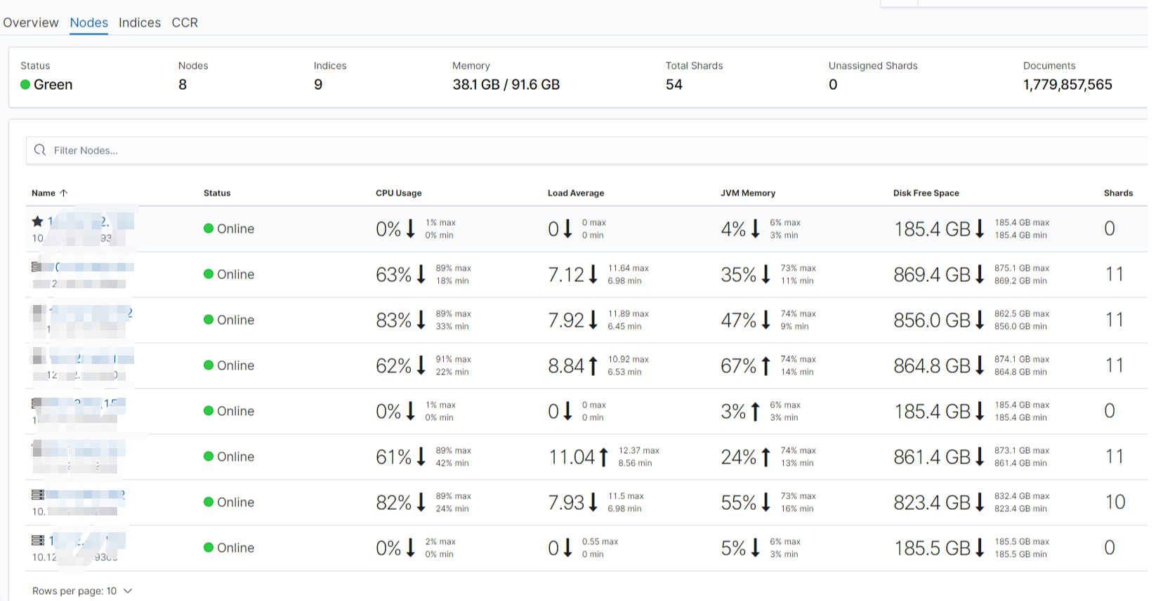
Task: Click the down trend arrow next to 83% CPU
Action: point(421,320)
